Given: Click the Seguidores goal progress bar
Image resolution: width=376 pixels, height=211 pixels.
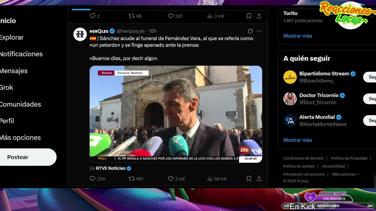Looking at the screenshot, I should click(328, 206).
